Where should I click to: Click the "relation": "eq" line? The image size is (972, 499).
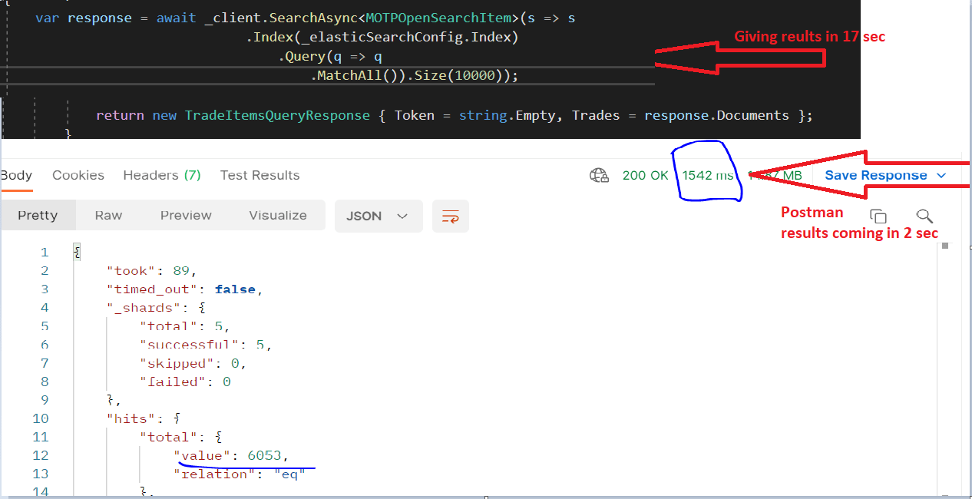point(239,474)
